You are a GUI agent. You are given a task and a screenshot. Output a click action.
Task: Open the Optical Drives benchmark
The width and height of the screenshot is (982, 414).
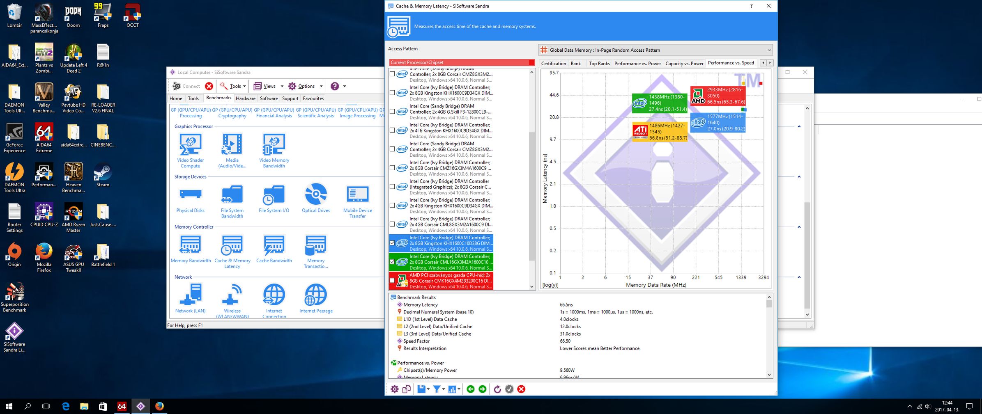click(x=316, y=198)
